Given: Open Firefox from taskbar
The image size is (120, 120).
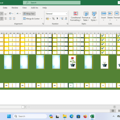Looking at the screenshot, I should pos(85,116).
